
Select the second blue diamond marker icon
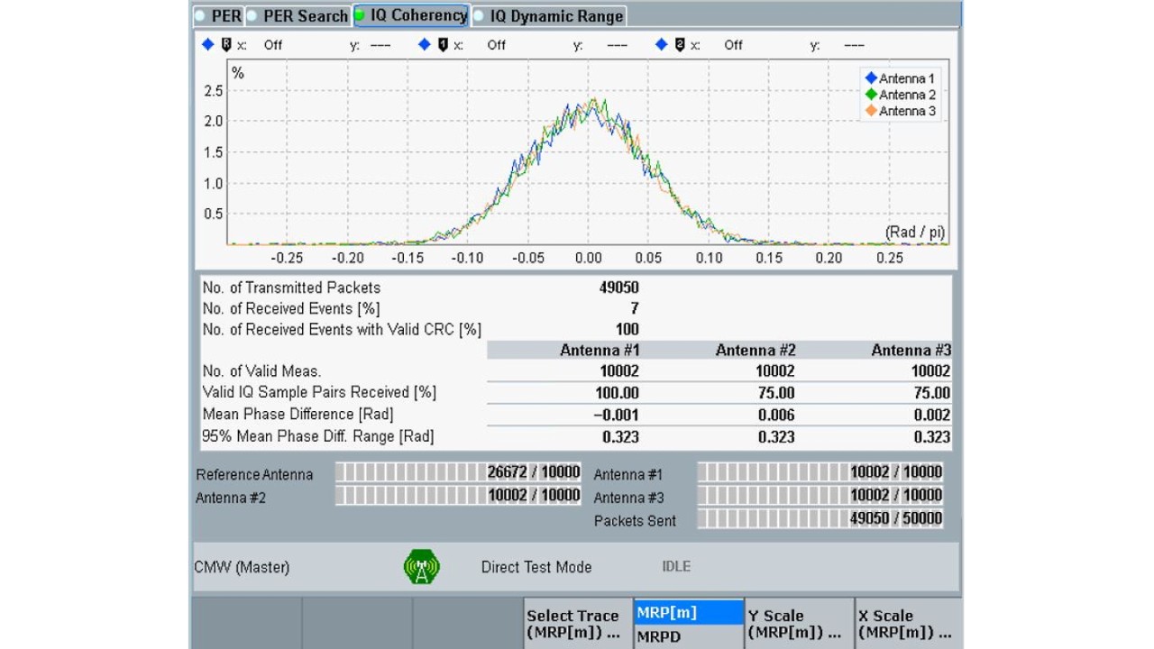425,44
